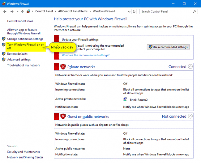Viewport: 201px width, 164px height.
Task: Open Troubleshoot my network
Action: click(24, 65)
